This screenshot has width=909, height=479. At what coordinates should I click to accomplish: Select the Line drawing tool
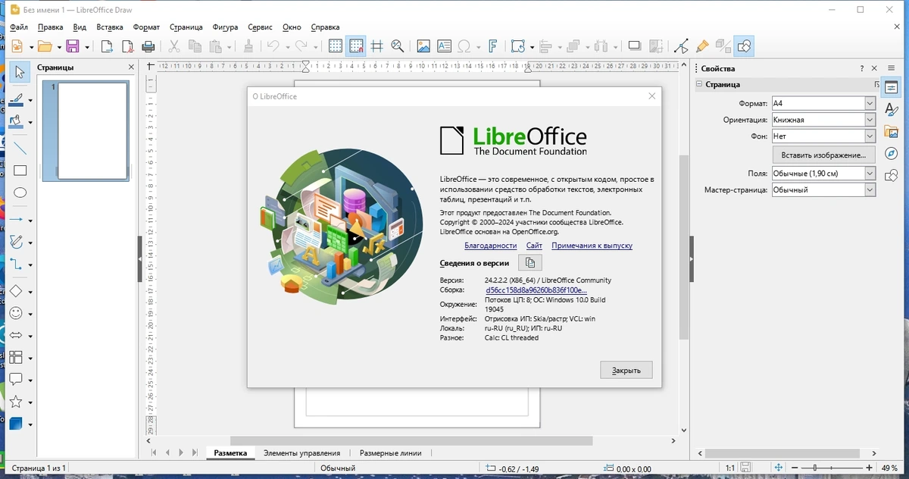20,148
